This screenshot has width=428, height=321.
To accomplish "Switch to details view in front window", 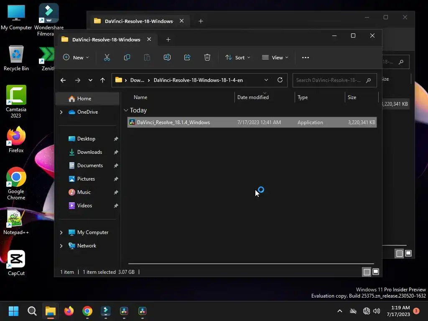I will click(x=367, y=272).
